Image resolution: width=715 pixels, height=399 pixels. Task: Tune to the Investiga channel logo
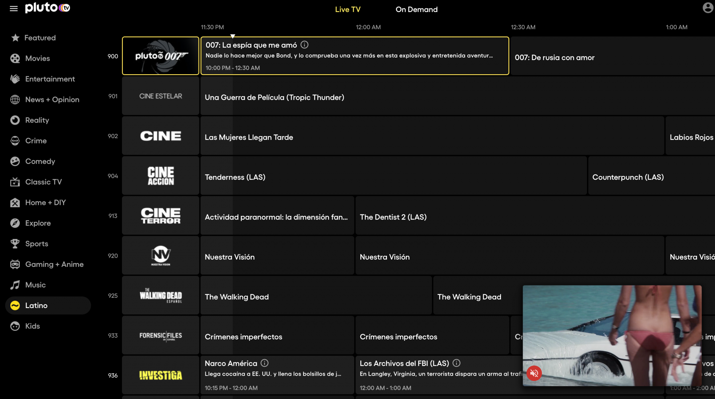160,375
